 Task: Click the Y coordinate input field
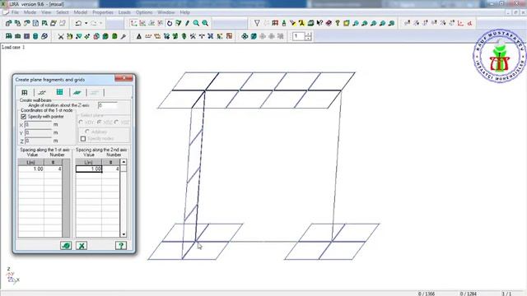click(x=39, y=132)
